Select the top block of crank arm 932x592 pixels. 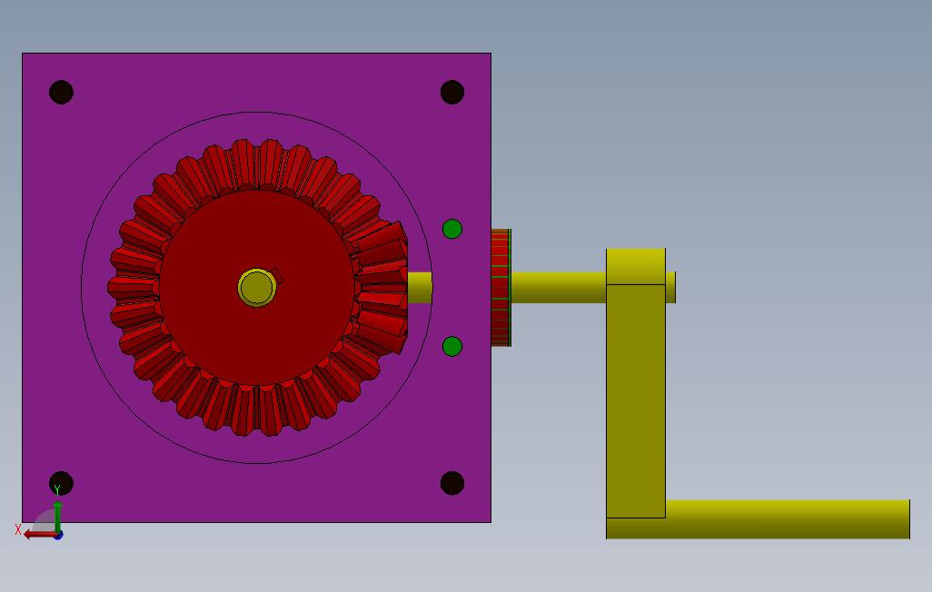coord(636,266)
